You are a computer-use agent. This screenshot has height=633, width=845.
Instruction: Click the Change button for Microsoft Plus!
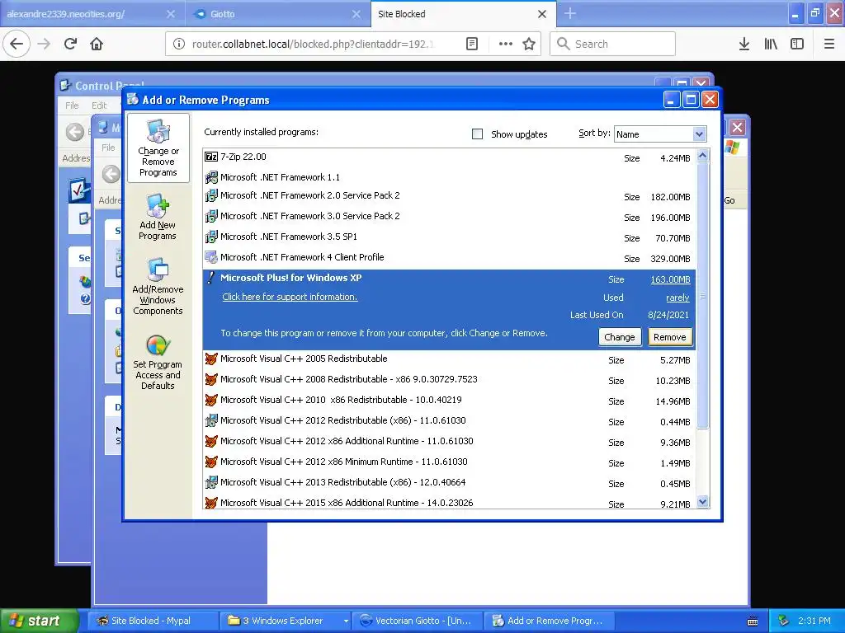pyautogui.click(x=620, y=337)
